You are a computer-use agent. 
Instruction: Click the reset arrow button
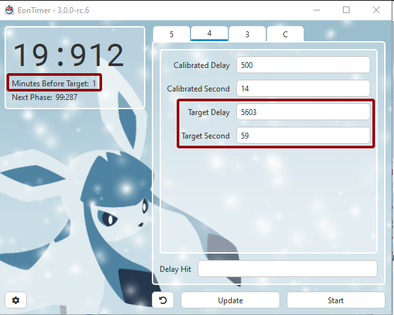click(x=163, y=300)
